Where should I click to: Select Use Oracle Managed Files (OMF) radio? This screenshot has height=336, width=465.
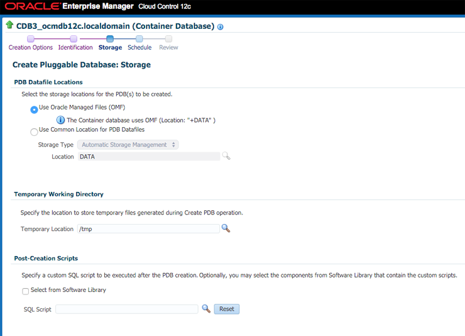pos(34,110)
